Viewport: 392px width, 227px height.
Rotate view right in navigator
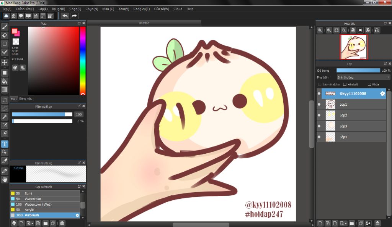click(x=368, y=30)
